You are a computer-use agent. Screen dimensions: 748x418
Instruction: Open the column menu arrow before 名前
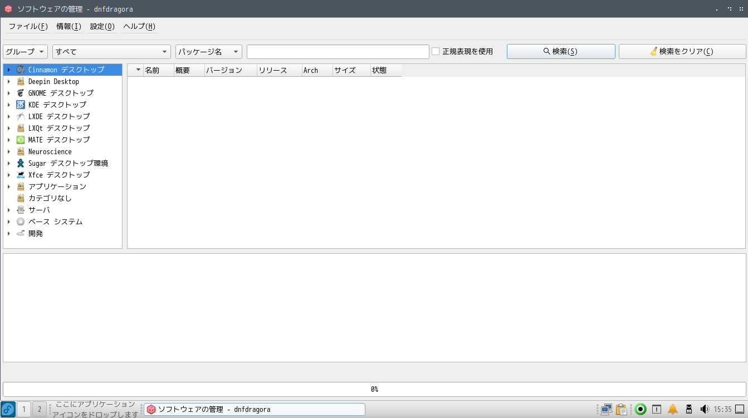(x=139, y=70)
